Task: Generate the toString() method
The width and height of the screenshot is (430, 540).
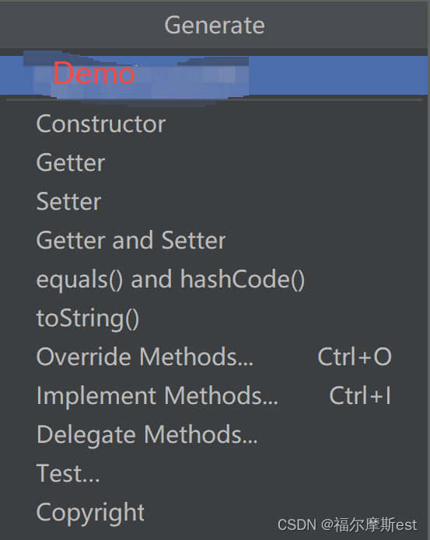Action: click(x=214, y=319)
